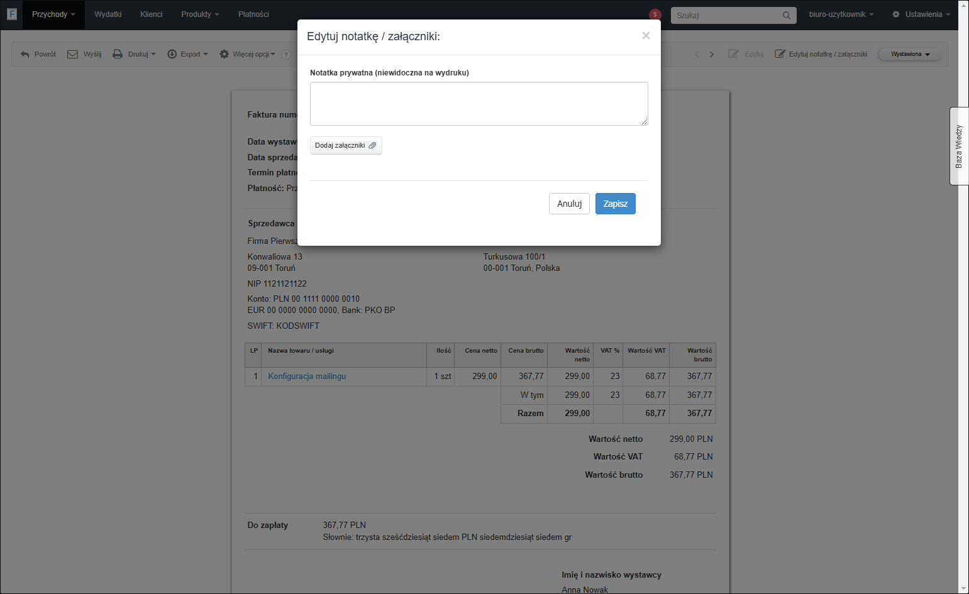969x594 pixels.
Task: Expand the biuro-uzytkownik account dropdown
Action: tap(841, 14)
